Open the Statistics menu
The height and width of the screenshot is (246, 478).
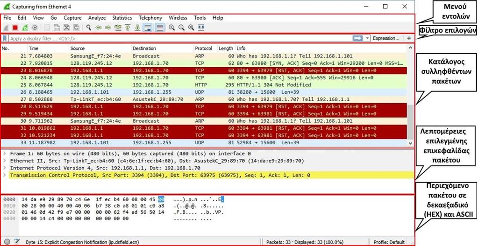(122, 18)
